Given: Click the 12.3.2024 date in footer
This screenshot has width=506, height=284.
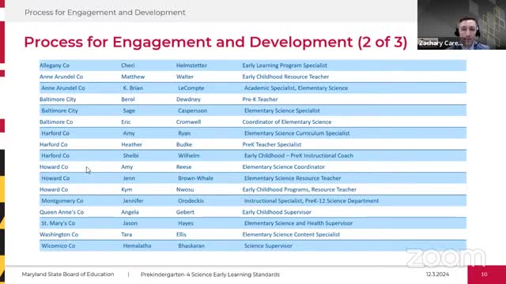Looking at the screenshot, I should point(437,275).
